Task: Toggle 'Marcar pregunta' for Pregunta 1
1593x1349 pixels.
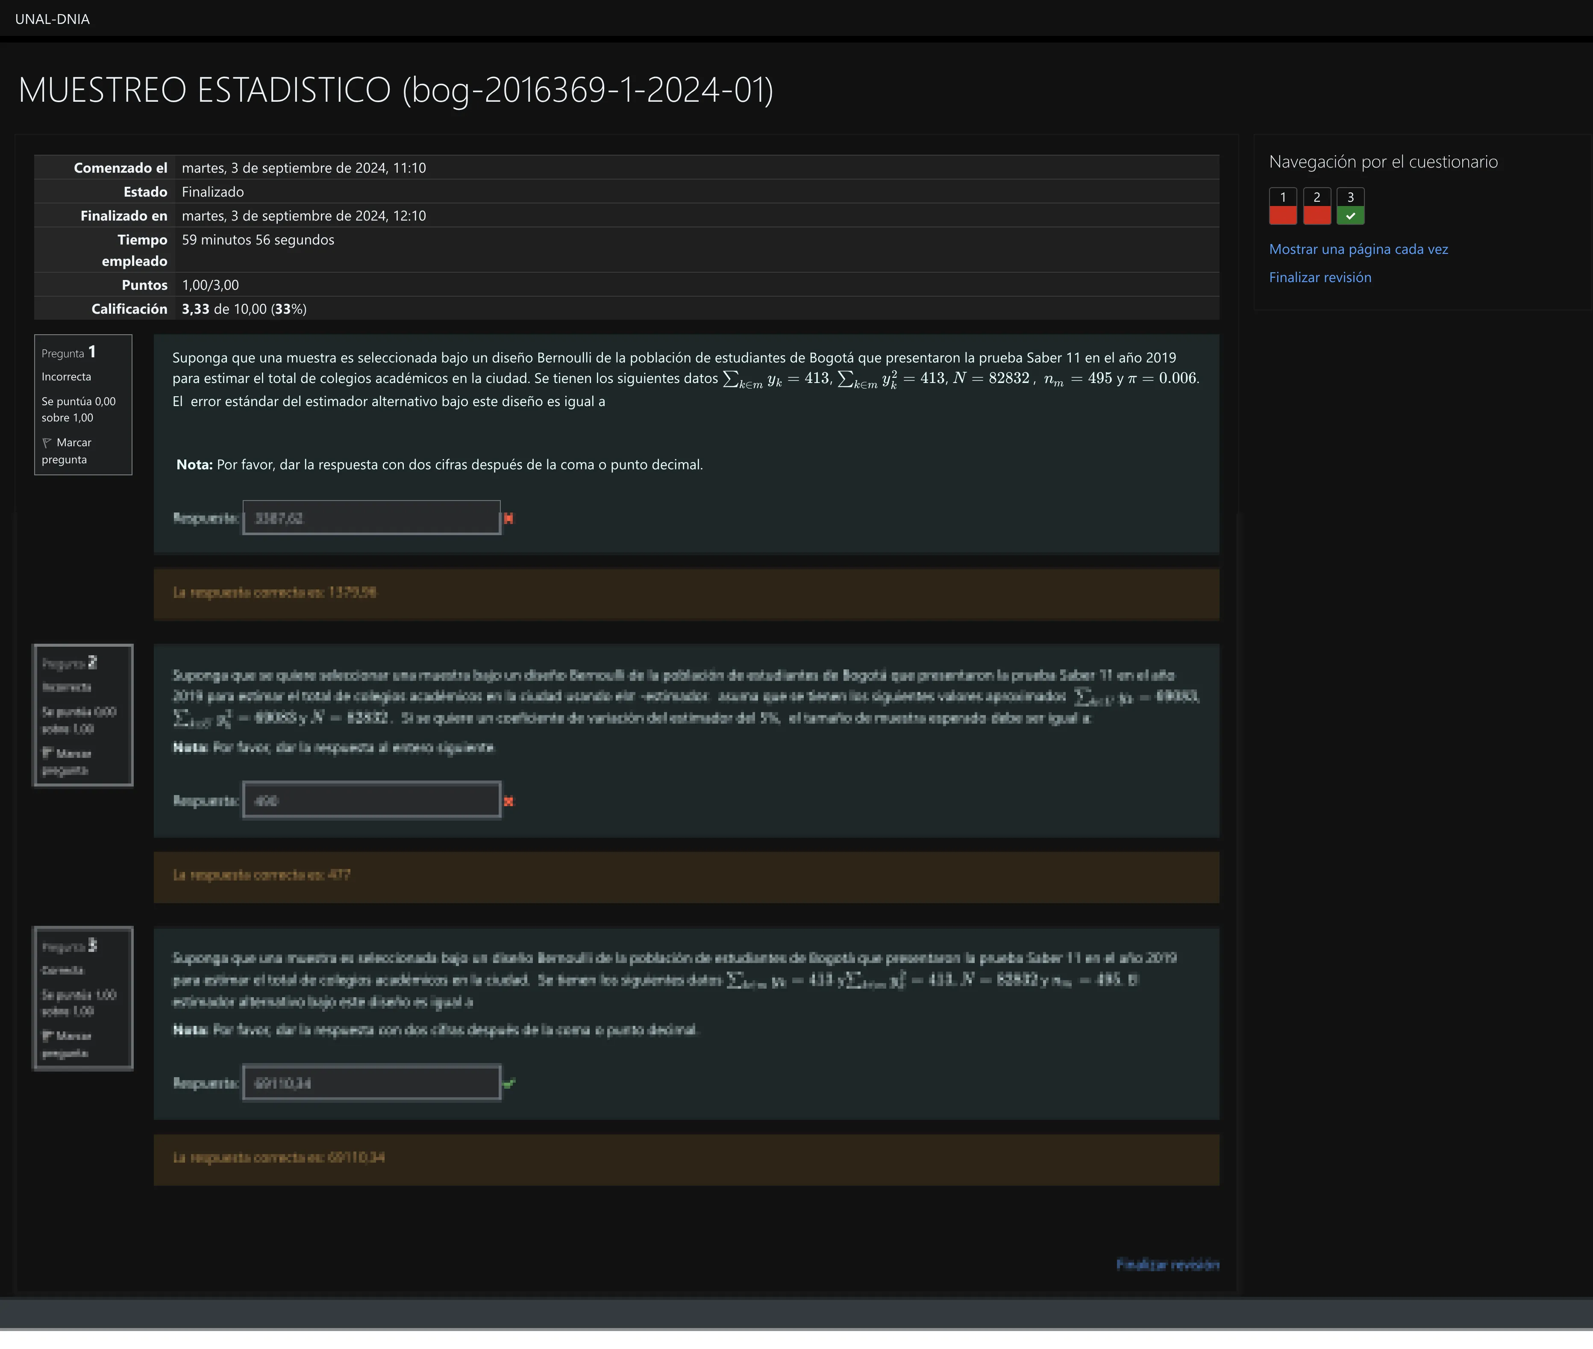Action: coord(73,443)
